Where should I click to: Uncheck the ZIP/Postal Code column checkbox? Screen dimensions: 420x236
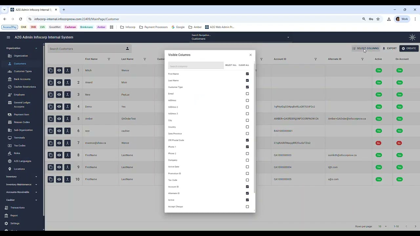(x=247, y=140)
